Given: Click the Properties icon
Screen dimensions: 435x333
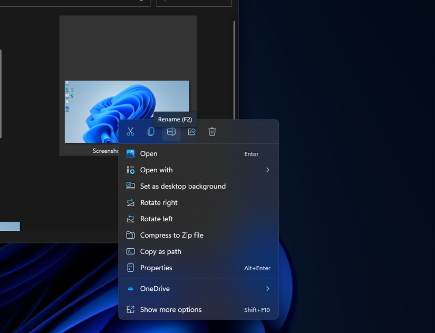Looking at the screenshot, I should click(130, 268).
